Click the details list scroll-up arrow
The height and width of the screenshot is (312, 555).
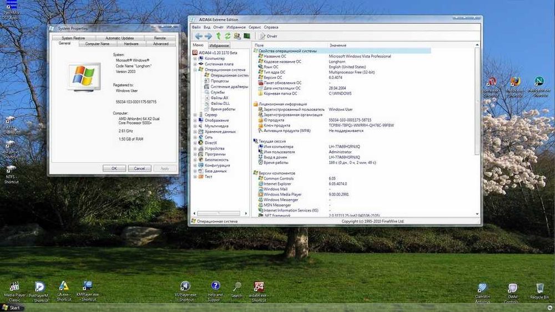point(477,45)
